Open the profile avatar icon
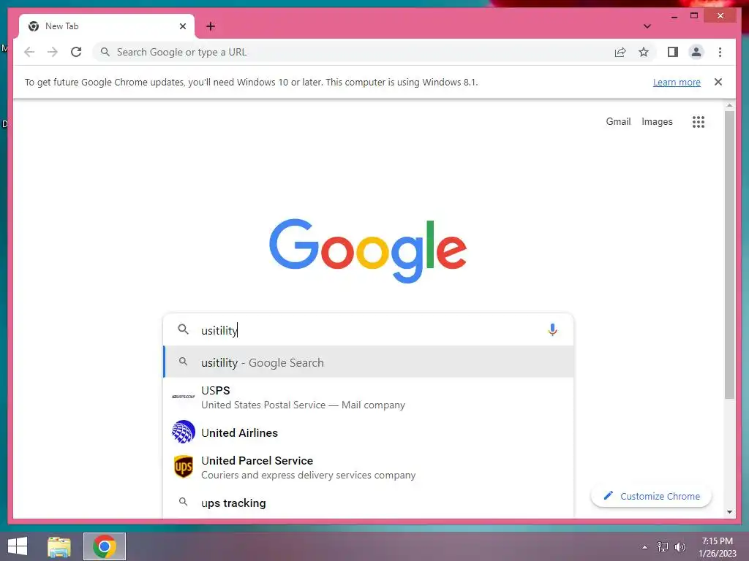749x561 pixels. [696, 52]
